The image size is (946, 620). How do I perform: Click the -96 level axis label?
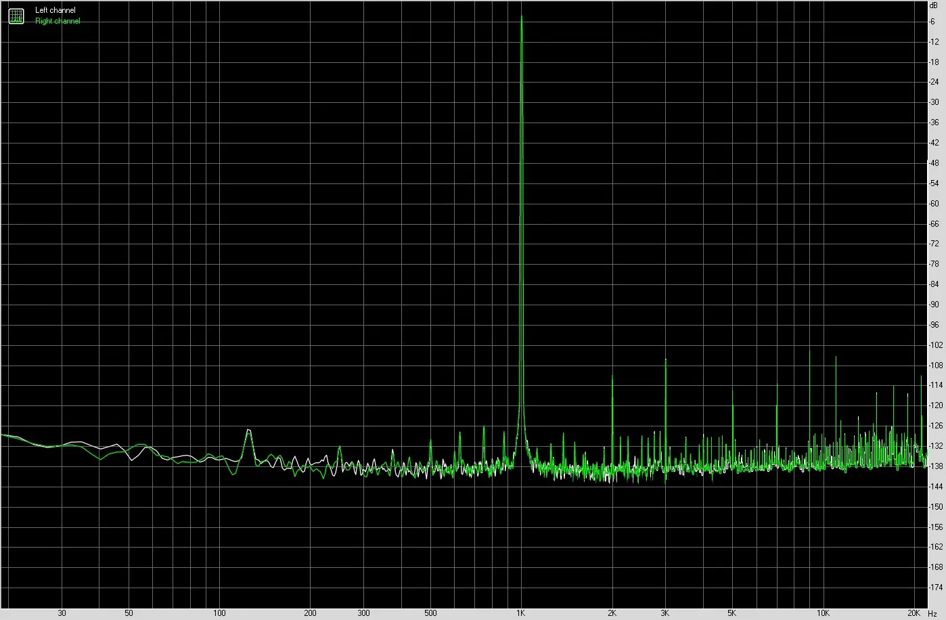(x=934, y=325)
